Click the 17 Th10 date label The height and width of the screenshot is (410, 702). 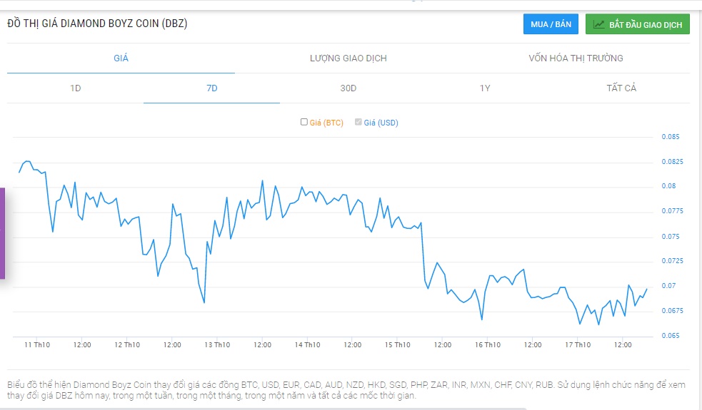[x=578, y=344]
